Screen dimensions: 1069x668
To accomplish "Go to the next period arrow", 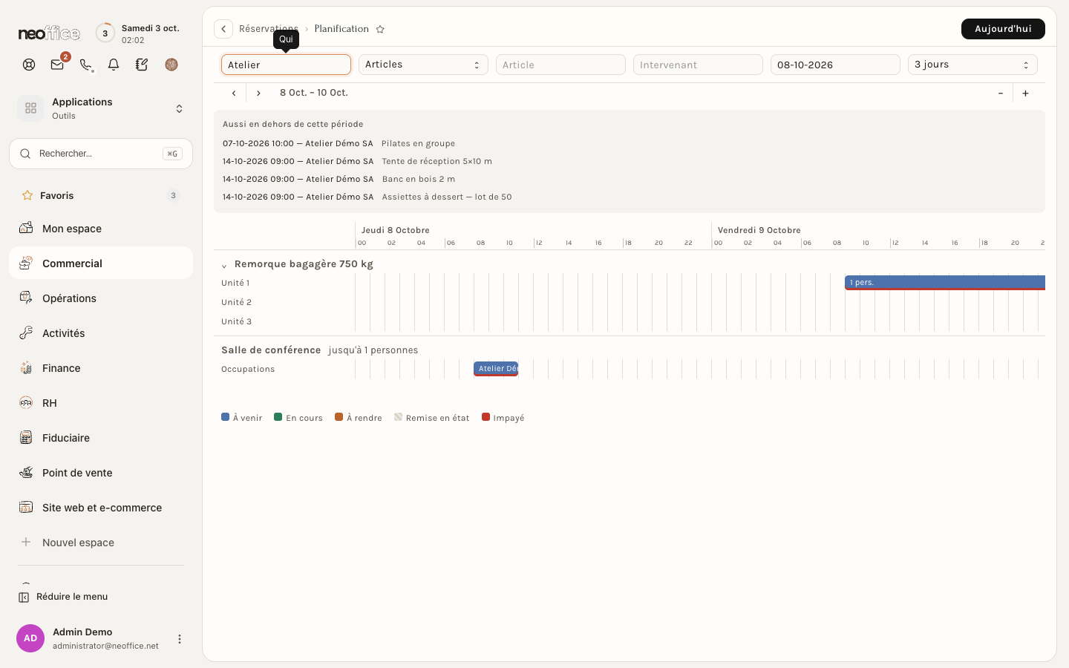I will (258, 93).
